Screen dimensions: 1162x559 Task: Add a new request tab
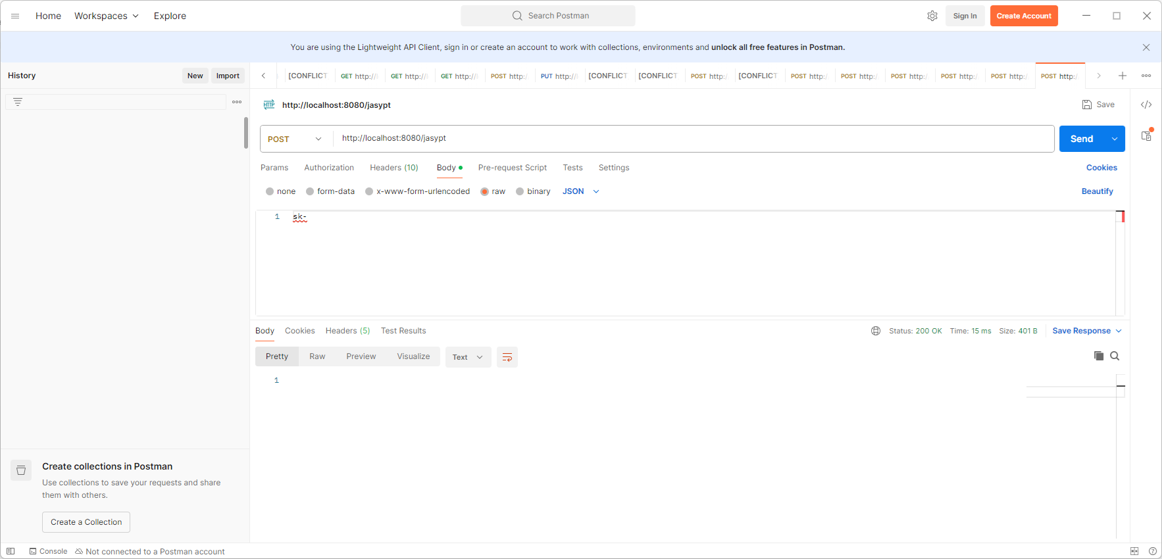pos(1123,76)
